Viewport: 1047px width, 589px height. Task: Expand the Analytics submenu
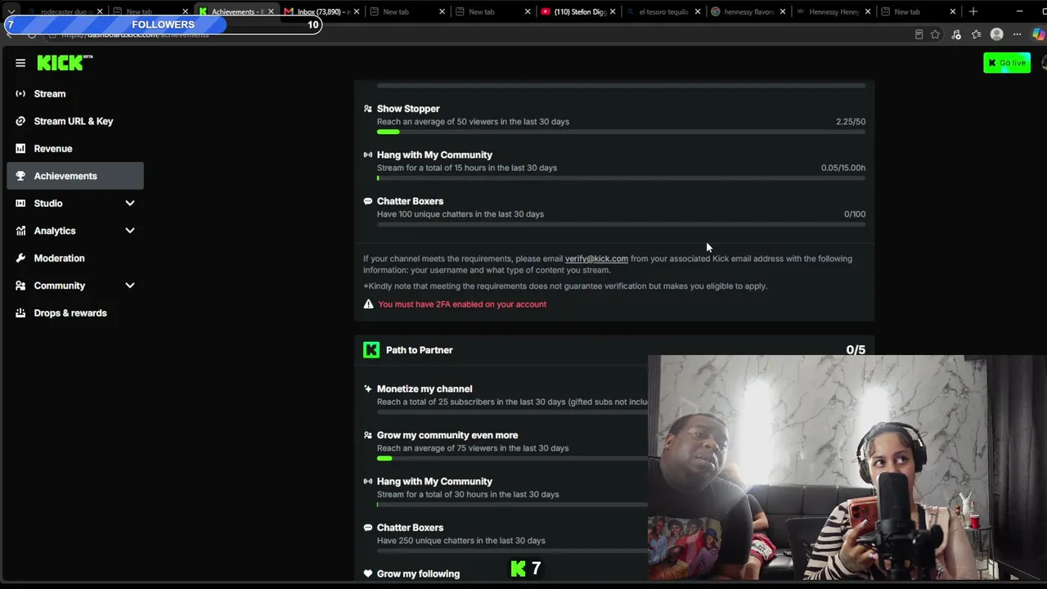coord(129,231)
